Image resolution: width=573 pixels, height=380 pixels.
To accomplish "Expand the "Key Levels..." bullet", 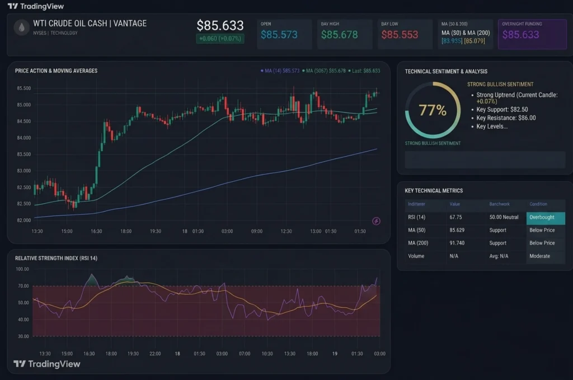I will coord(492,126).
